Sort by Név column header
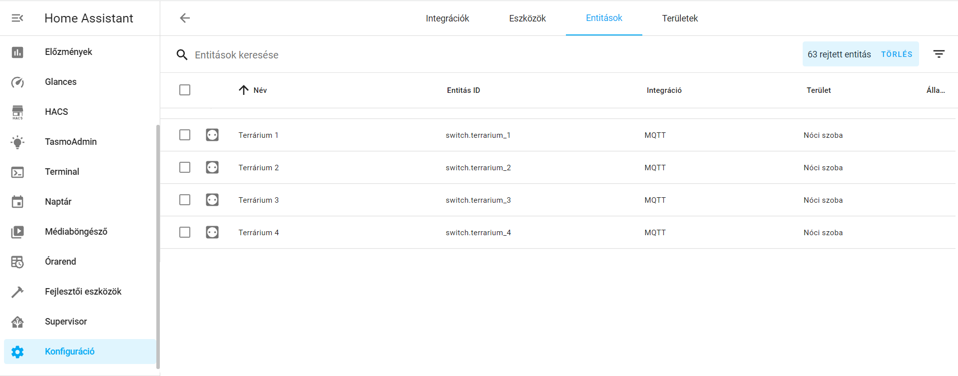This screenshot has width=958, height=376. pyautogui.click(x=260, y=90)
